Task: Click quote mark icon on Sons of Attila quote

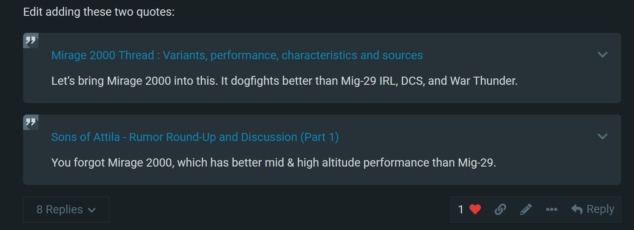Action: [x=31, y=123]
